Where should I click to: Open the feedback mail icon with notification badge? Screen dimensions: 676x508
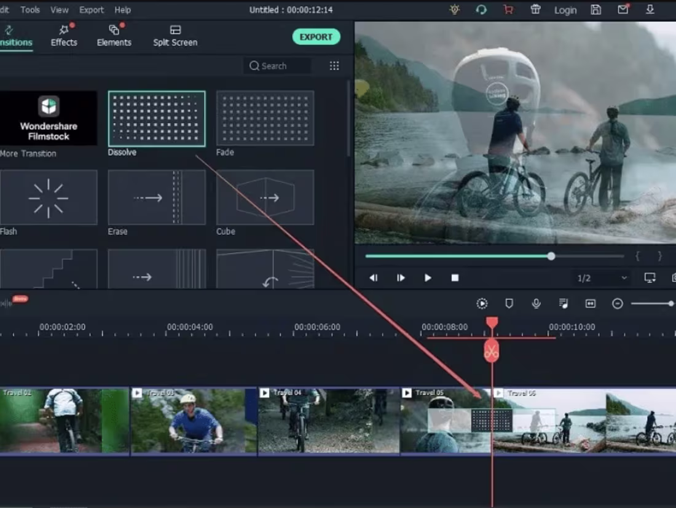tap(623, 9)
